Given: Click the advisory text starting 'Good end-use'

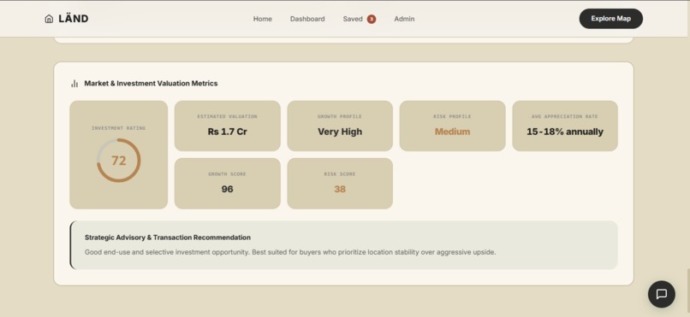Looking at the screenshot, I should coord(290,252).
